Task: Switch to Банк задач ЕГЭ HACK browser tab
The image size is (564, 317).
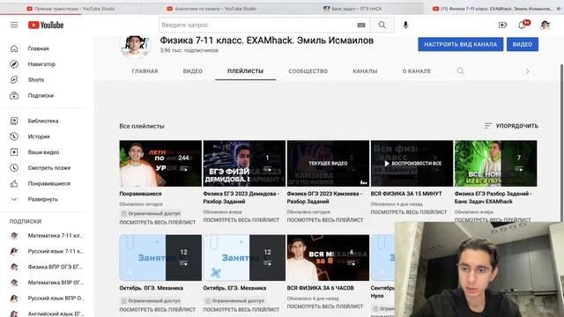Action: tap(352, 9)
